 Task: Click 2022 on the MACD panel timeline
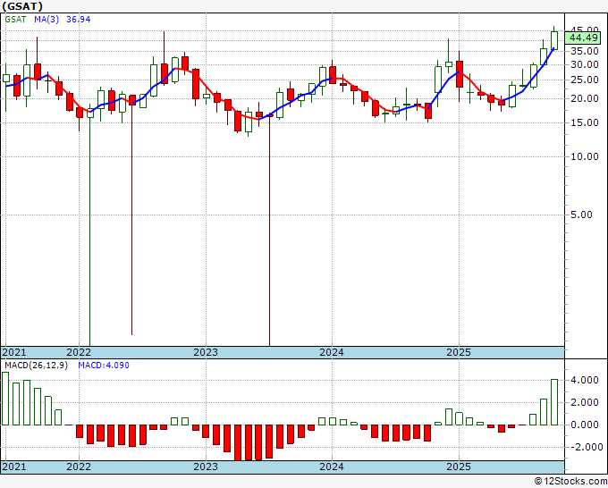pos(79,467)
